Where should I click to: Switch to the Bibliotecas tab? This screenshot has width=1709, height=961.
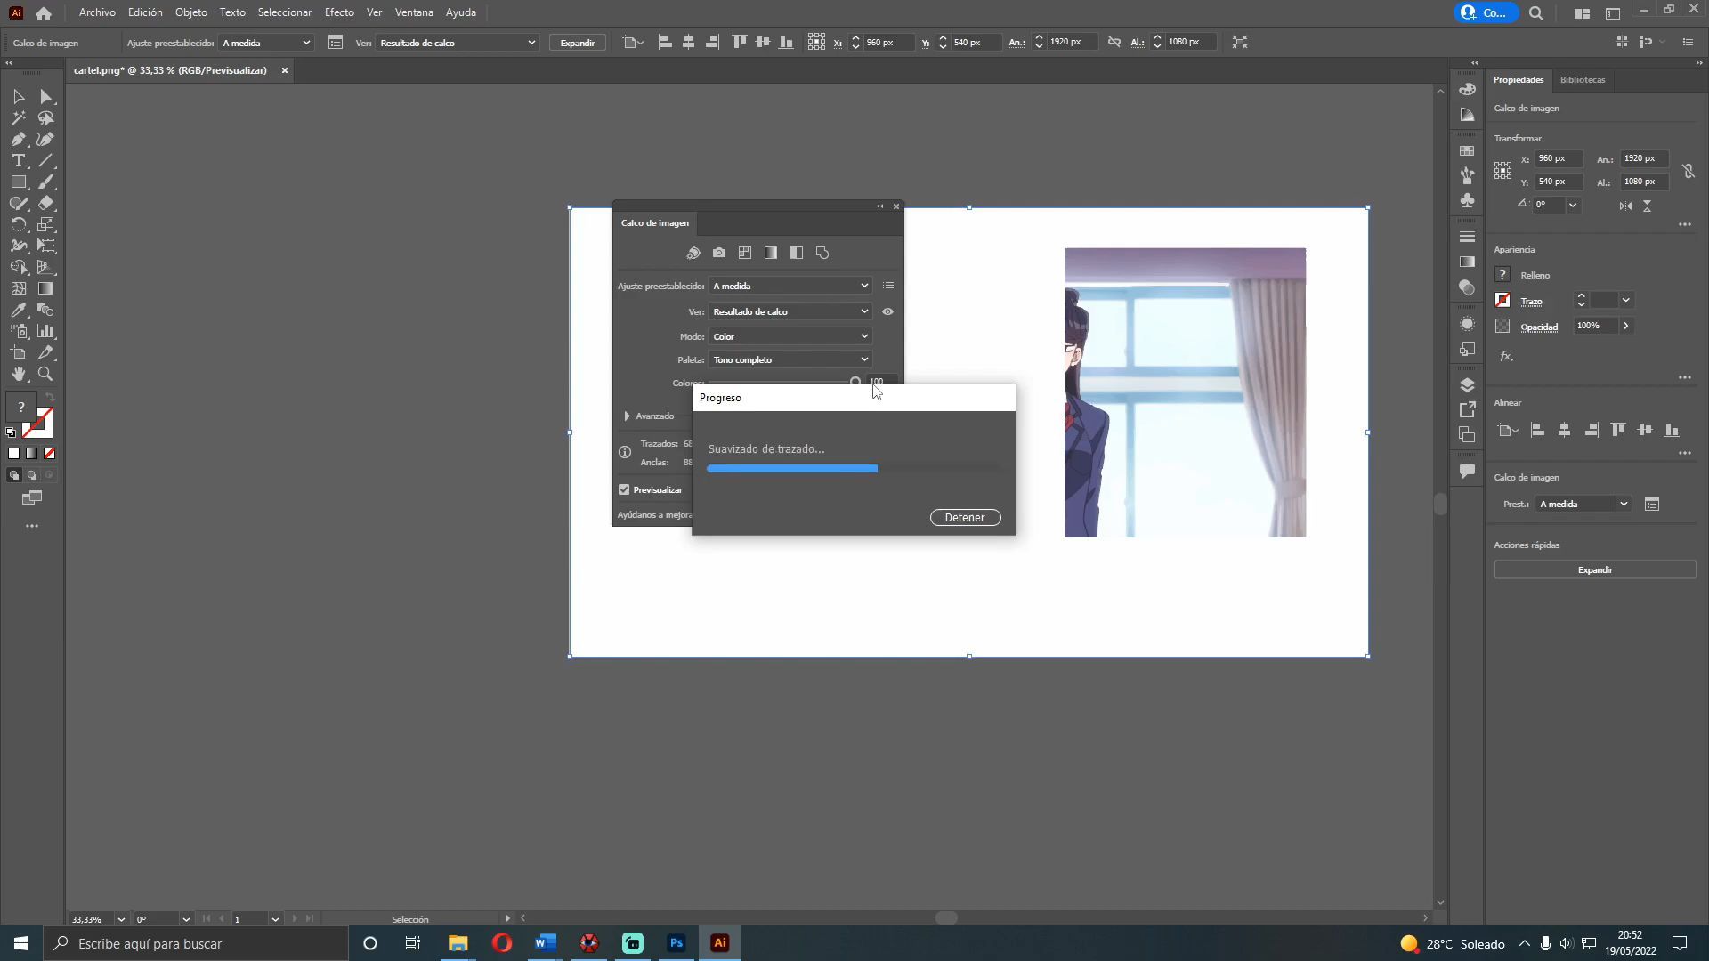pos(1582,80)
